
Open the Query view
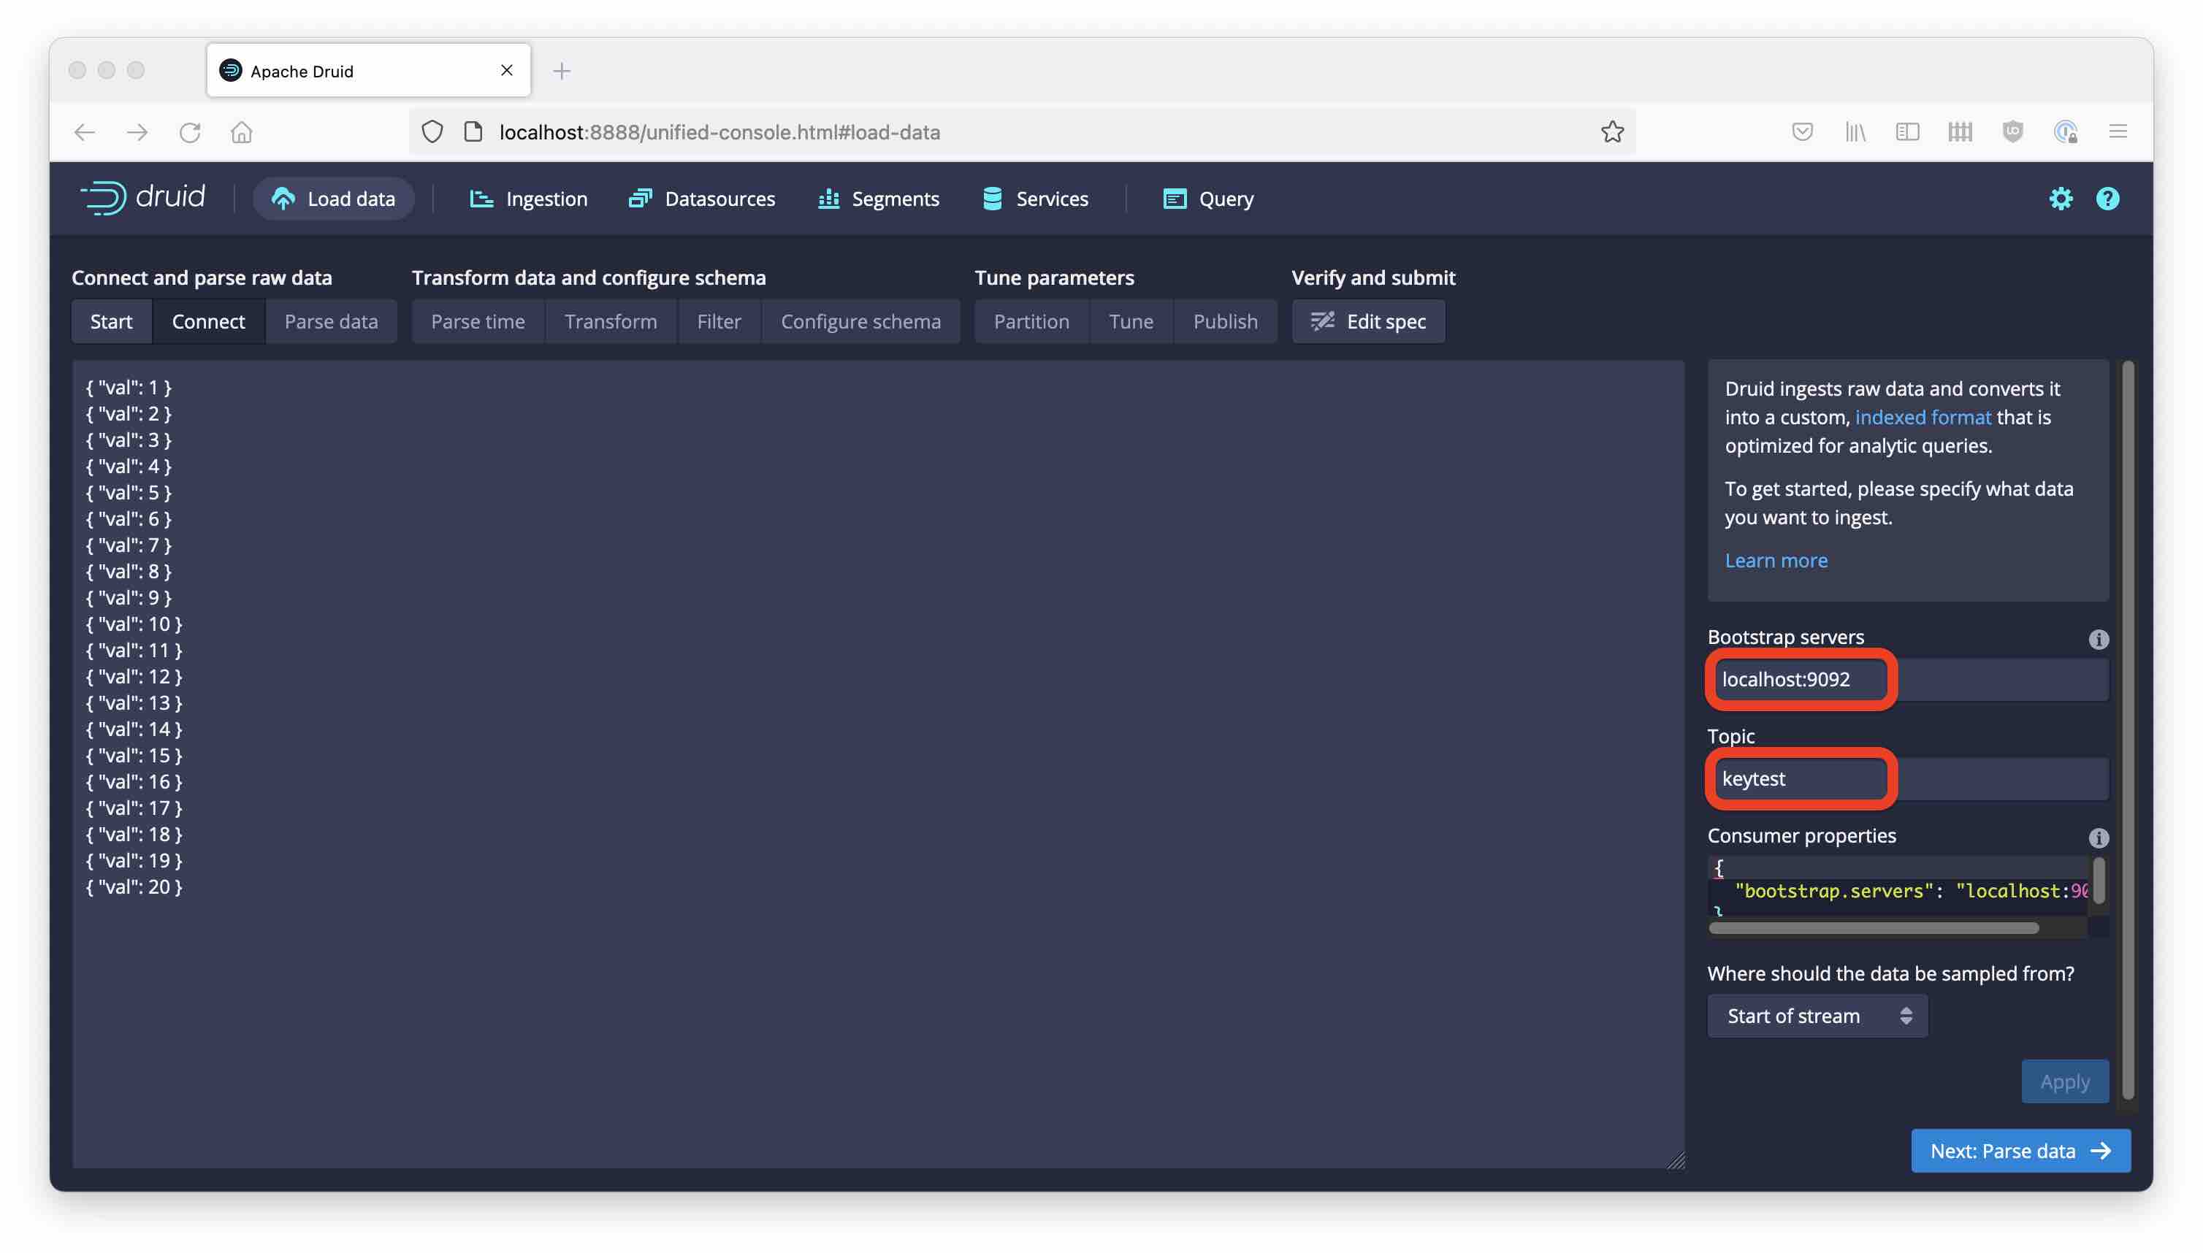[x=1208, y=199]
